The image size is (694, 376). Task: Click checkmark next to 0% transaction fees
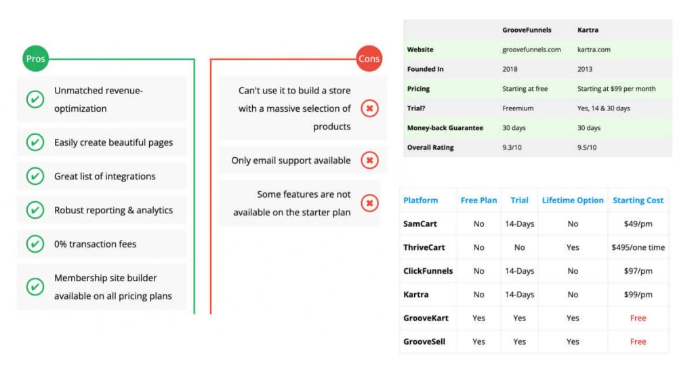[x=35, y=244]
